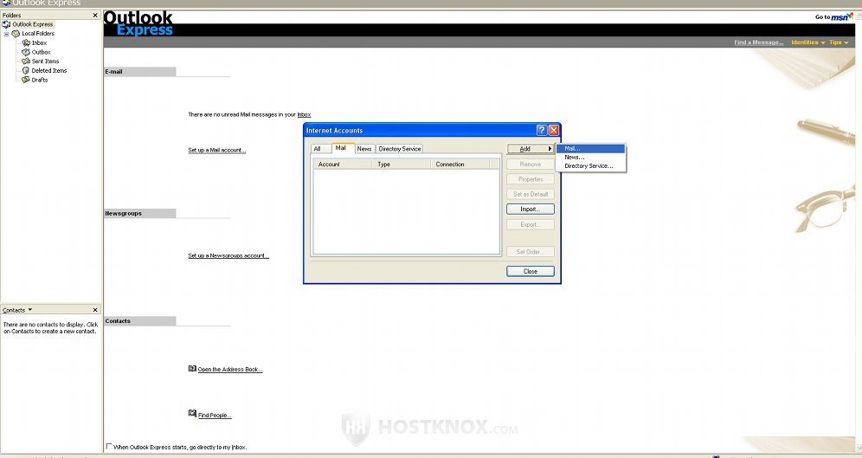Click the Local Folders icon

pyautogui.click(x=16, y=34)
